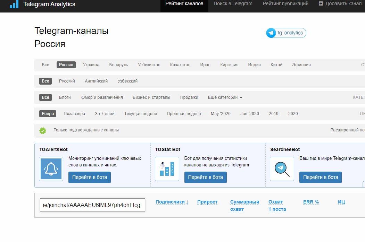
Task: Click Перейти в бота for TGAlertsBot
Action: tap(90, 177)
